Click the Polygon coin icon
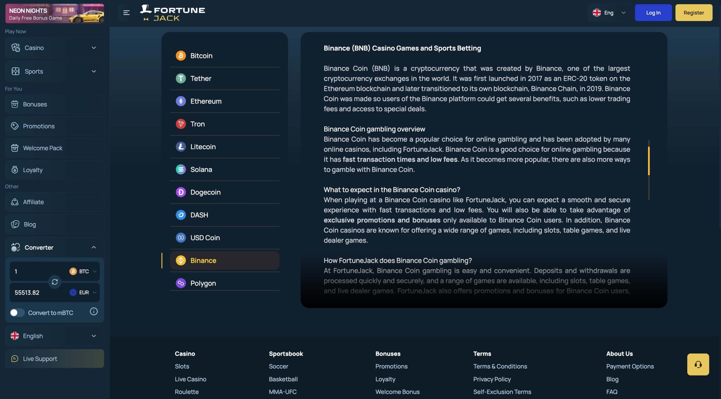The image size is (721, 399). click(181, 283)
